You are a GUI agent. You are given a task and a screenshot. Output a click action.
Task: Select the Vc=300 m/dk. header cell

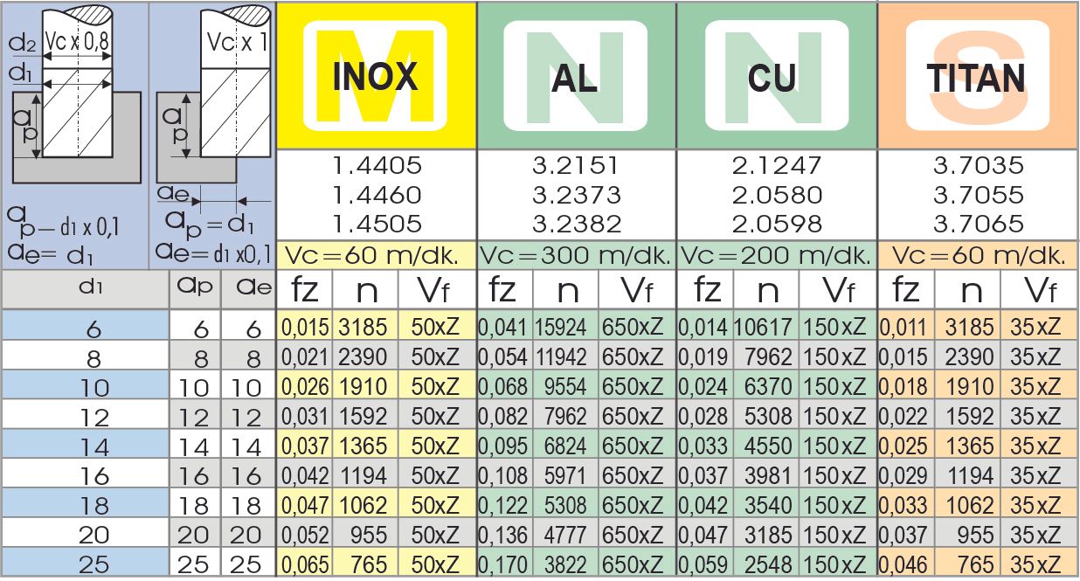click(577, 255)
